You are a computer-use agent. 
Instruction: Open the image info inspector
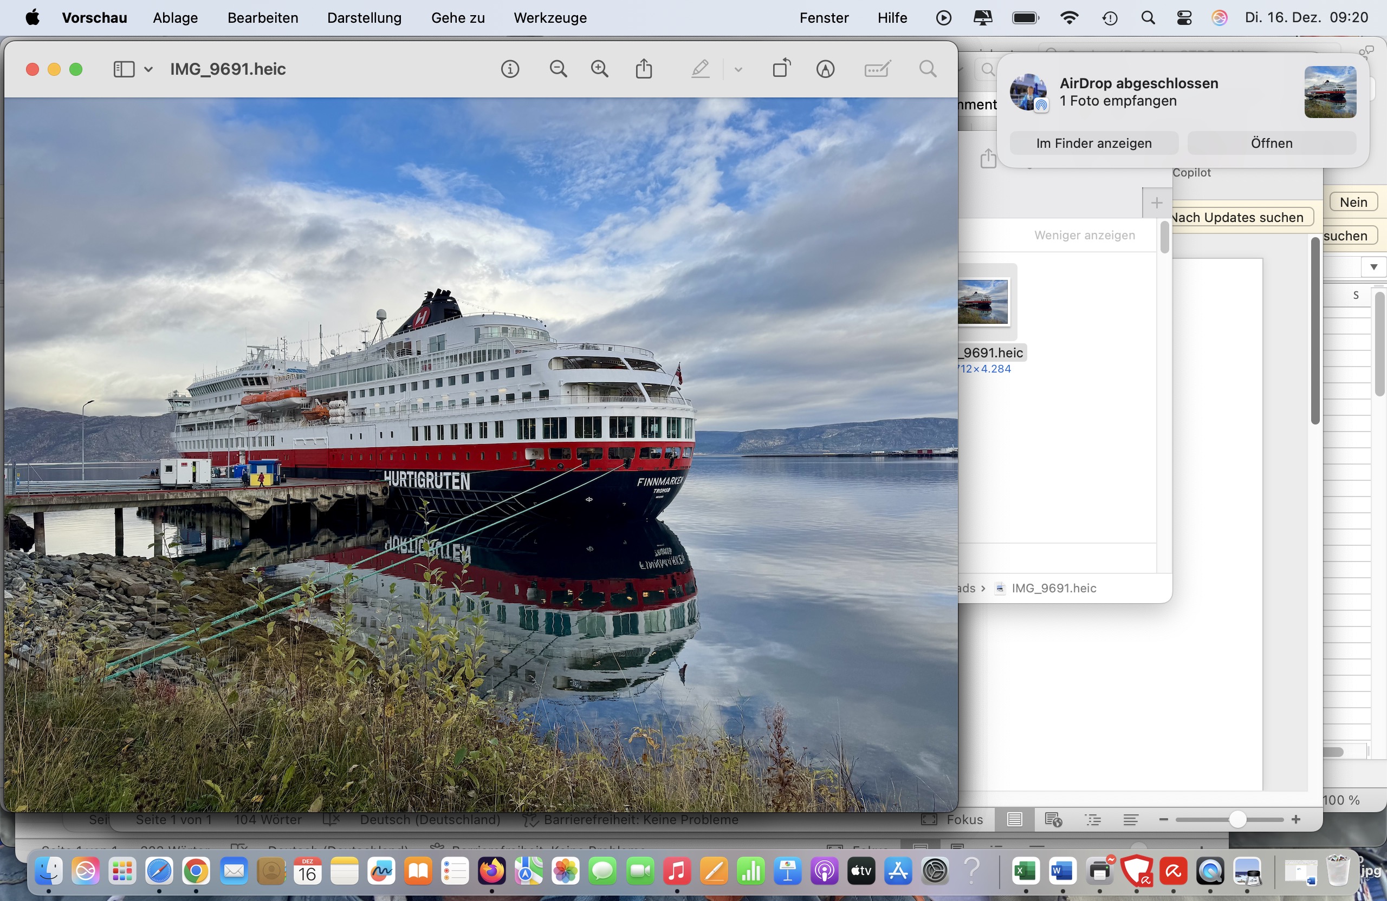[x=510, y=69]
